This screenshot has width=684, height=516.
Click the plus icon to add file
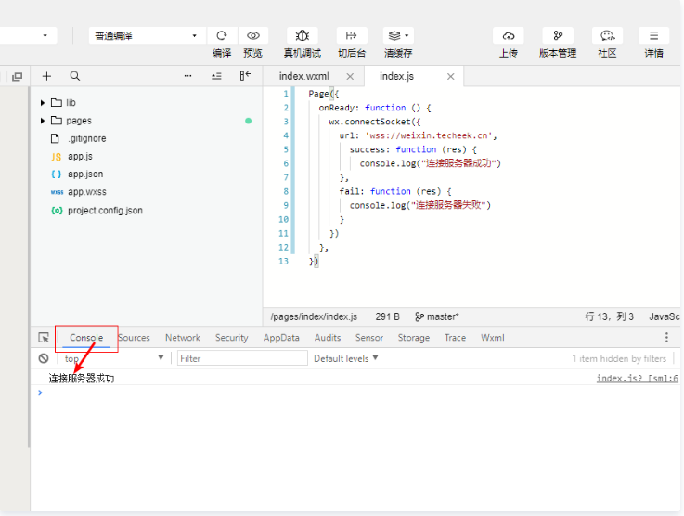pyautogui.click(x=46, y=76)
